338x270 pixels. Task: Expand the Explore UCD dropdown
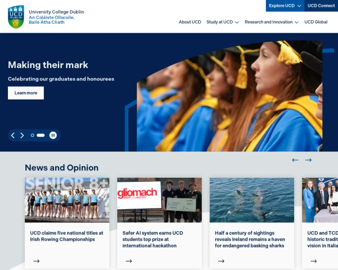coord(285,6)
